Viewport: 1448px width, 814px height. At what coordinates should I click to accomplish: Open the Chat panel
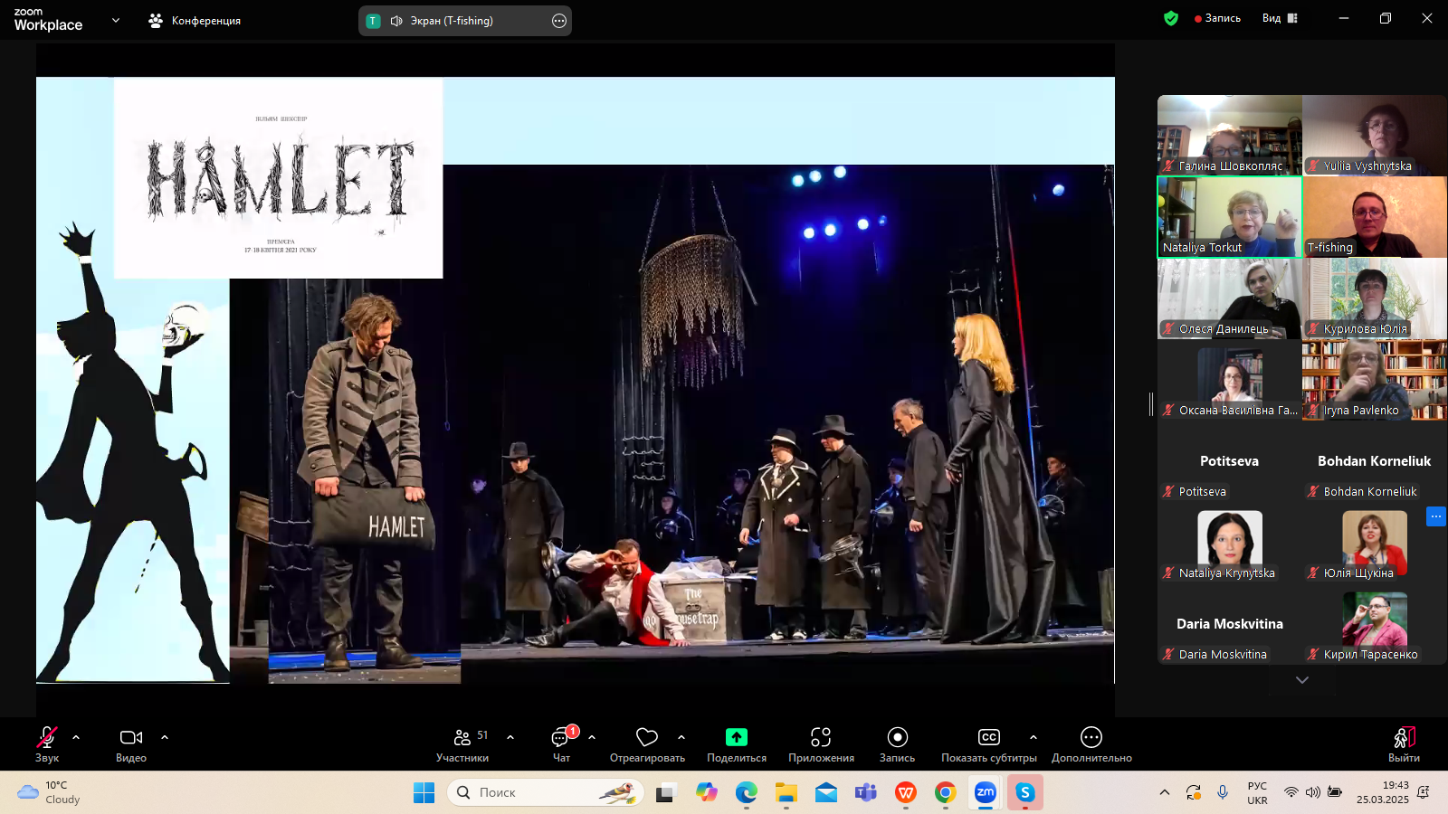[x=561, y=738]
